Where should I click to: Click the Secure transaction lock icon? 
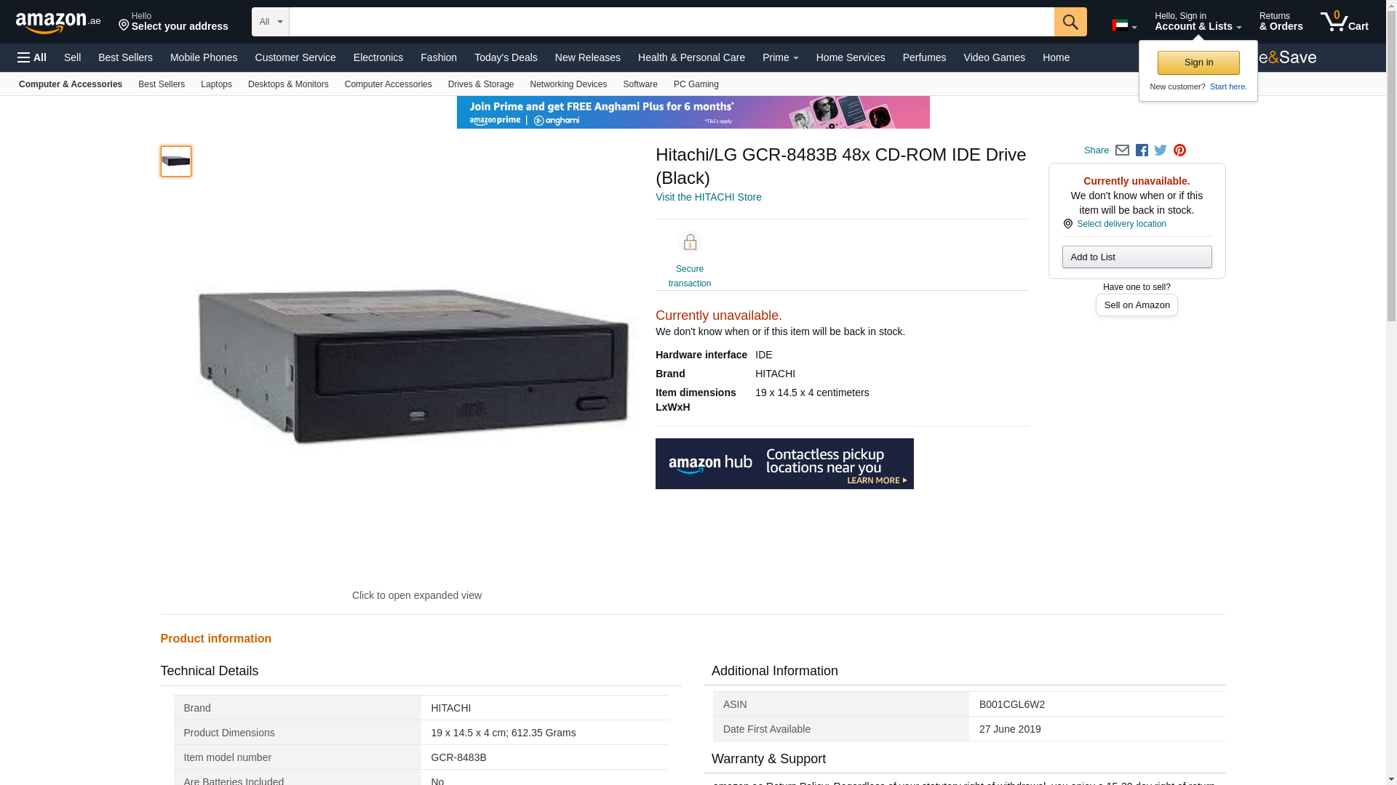tap(689, 242)
